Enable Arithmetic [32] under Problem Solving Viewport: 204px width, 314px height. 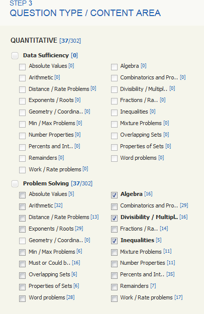point(22,206)
